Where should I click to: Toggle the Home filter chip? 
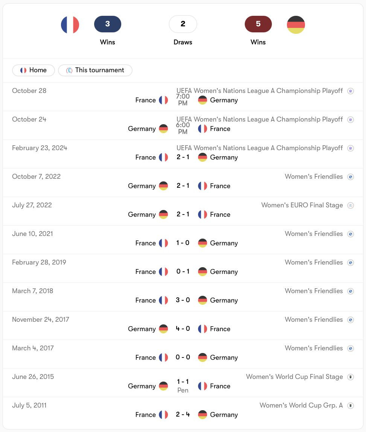pos(34,70)
